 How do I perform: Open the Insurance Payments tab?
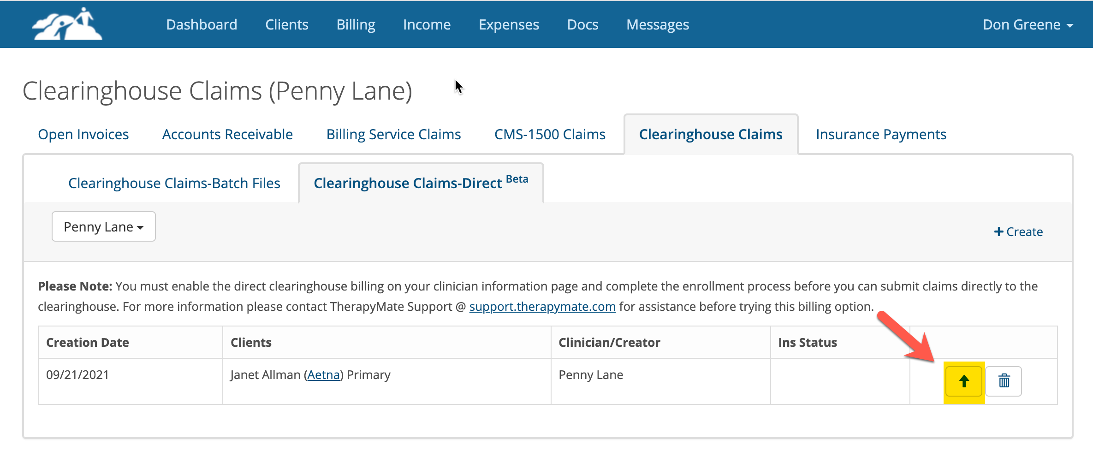pos(880,134)
